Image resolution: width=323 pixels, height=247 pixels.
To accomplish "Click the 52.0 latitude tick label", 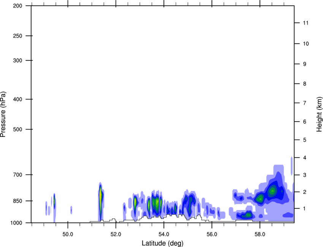I will (x=116, y=234).
